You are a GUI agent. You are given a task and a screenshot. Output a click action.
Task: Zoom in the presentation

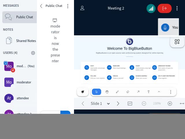tap(170, 104)
